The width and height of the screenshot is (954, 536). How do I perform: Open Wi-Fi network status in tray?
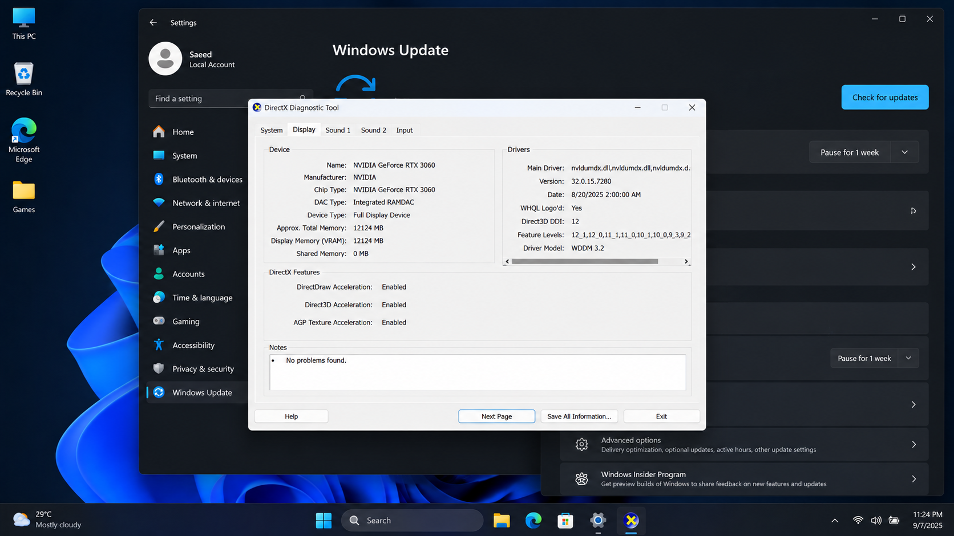pyautogui.click(x=858, y=520)
